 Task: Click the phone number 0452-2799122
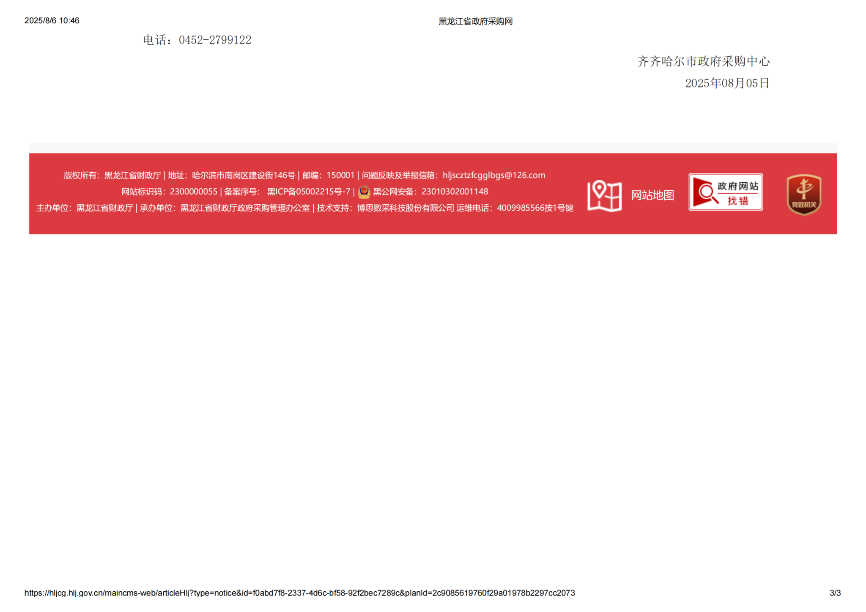[215, 40]
